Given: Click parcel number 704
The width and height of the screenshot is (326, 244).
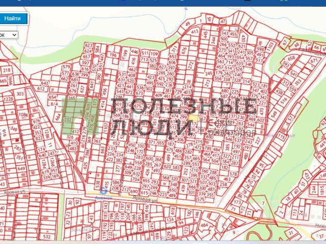Looking at the screenshot, I should 136,179.
